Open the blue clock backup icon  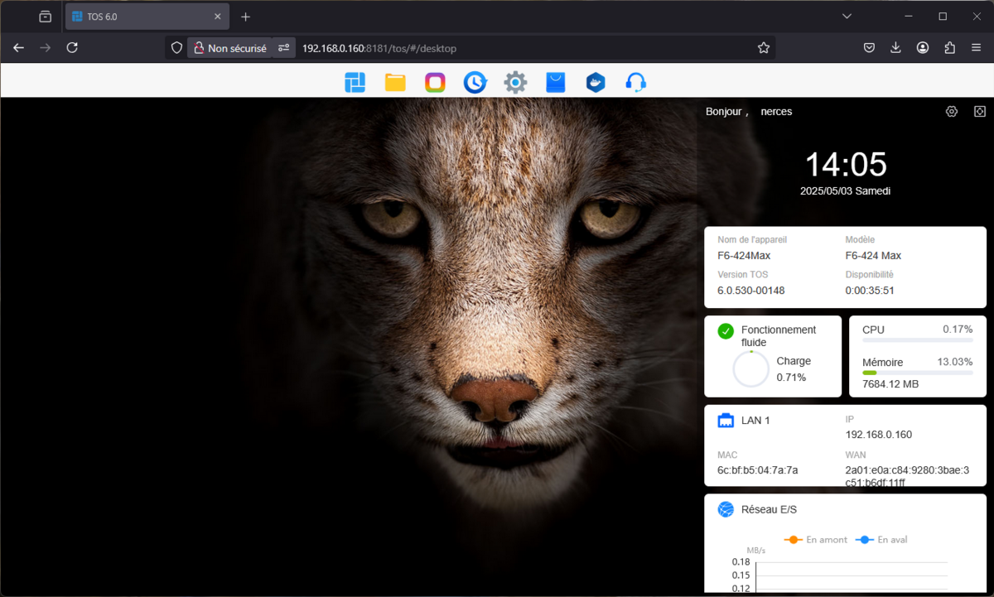475,82
